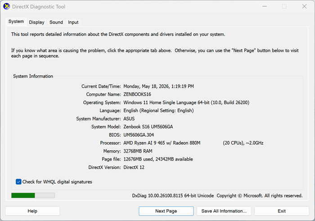Click the DirectX 12 version value
315x221 pixels.
pos(134,167)
